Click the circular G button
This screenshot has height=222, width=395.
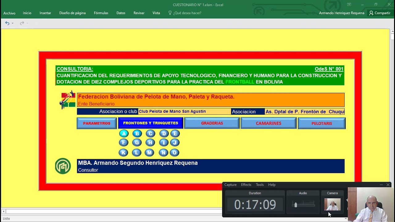tap(137, 142)
